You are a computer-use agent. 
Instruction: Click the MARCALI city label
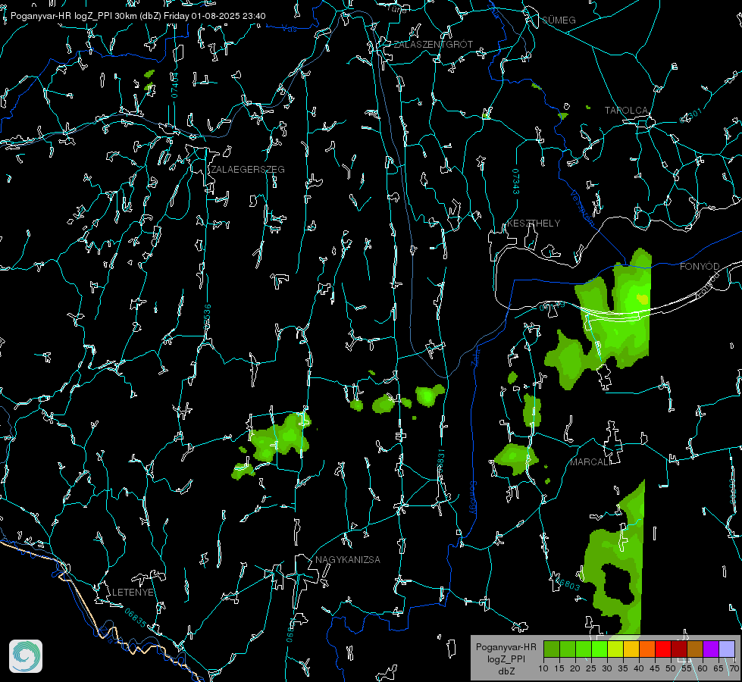tap(590, 462)
